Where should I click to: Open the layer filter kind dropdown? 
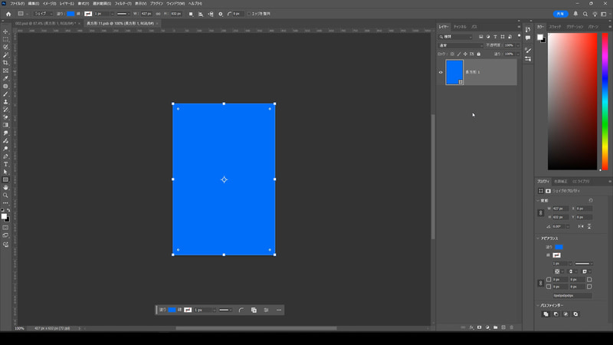click(x=455, y=37)
